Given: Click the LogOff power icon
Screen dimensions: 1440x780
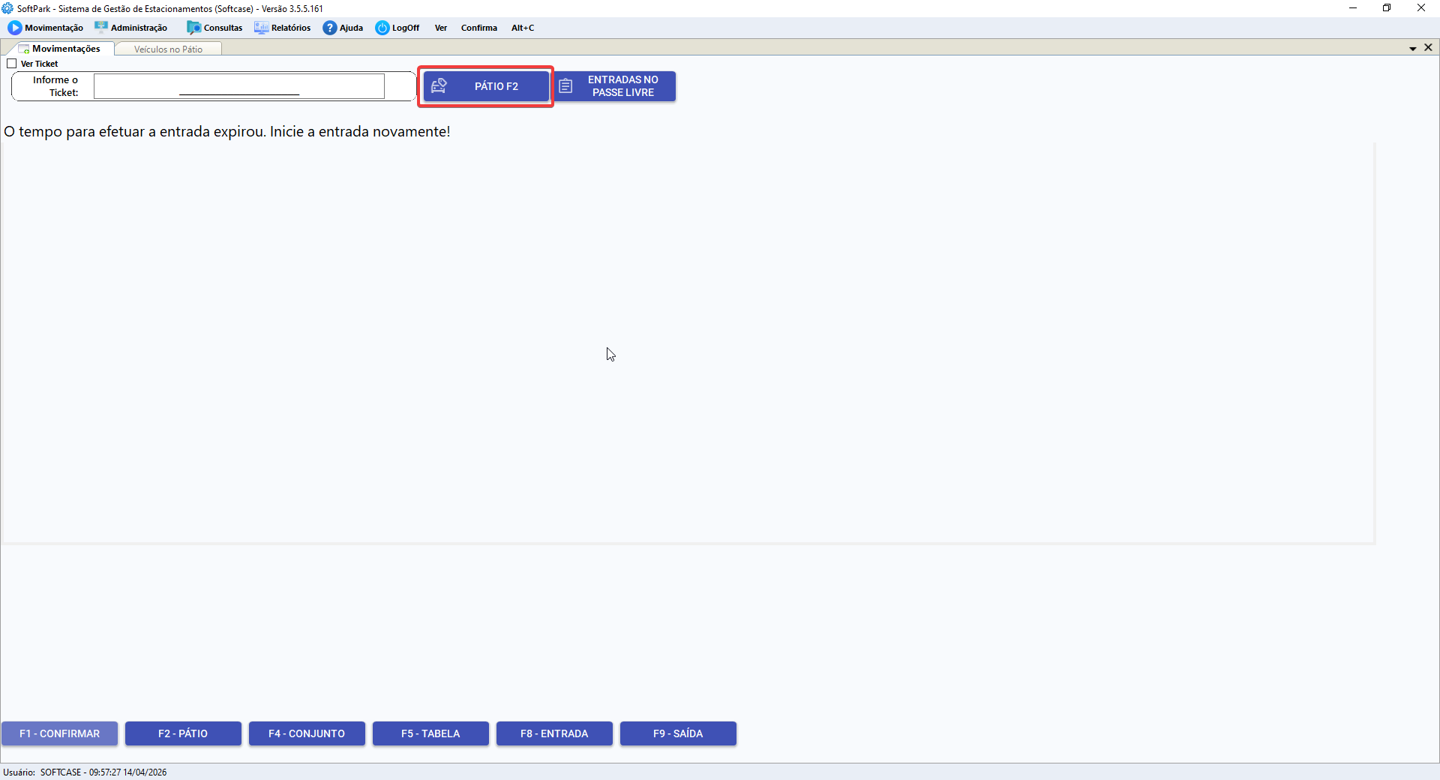Looking at the screenshot, I should click(x=382, y=28).
